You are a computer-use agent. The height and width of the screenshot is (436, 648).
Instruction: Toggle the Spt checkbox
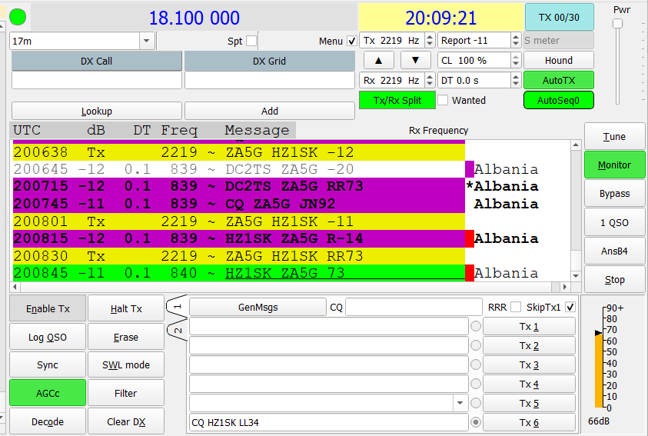(251, 41)
